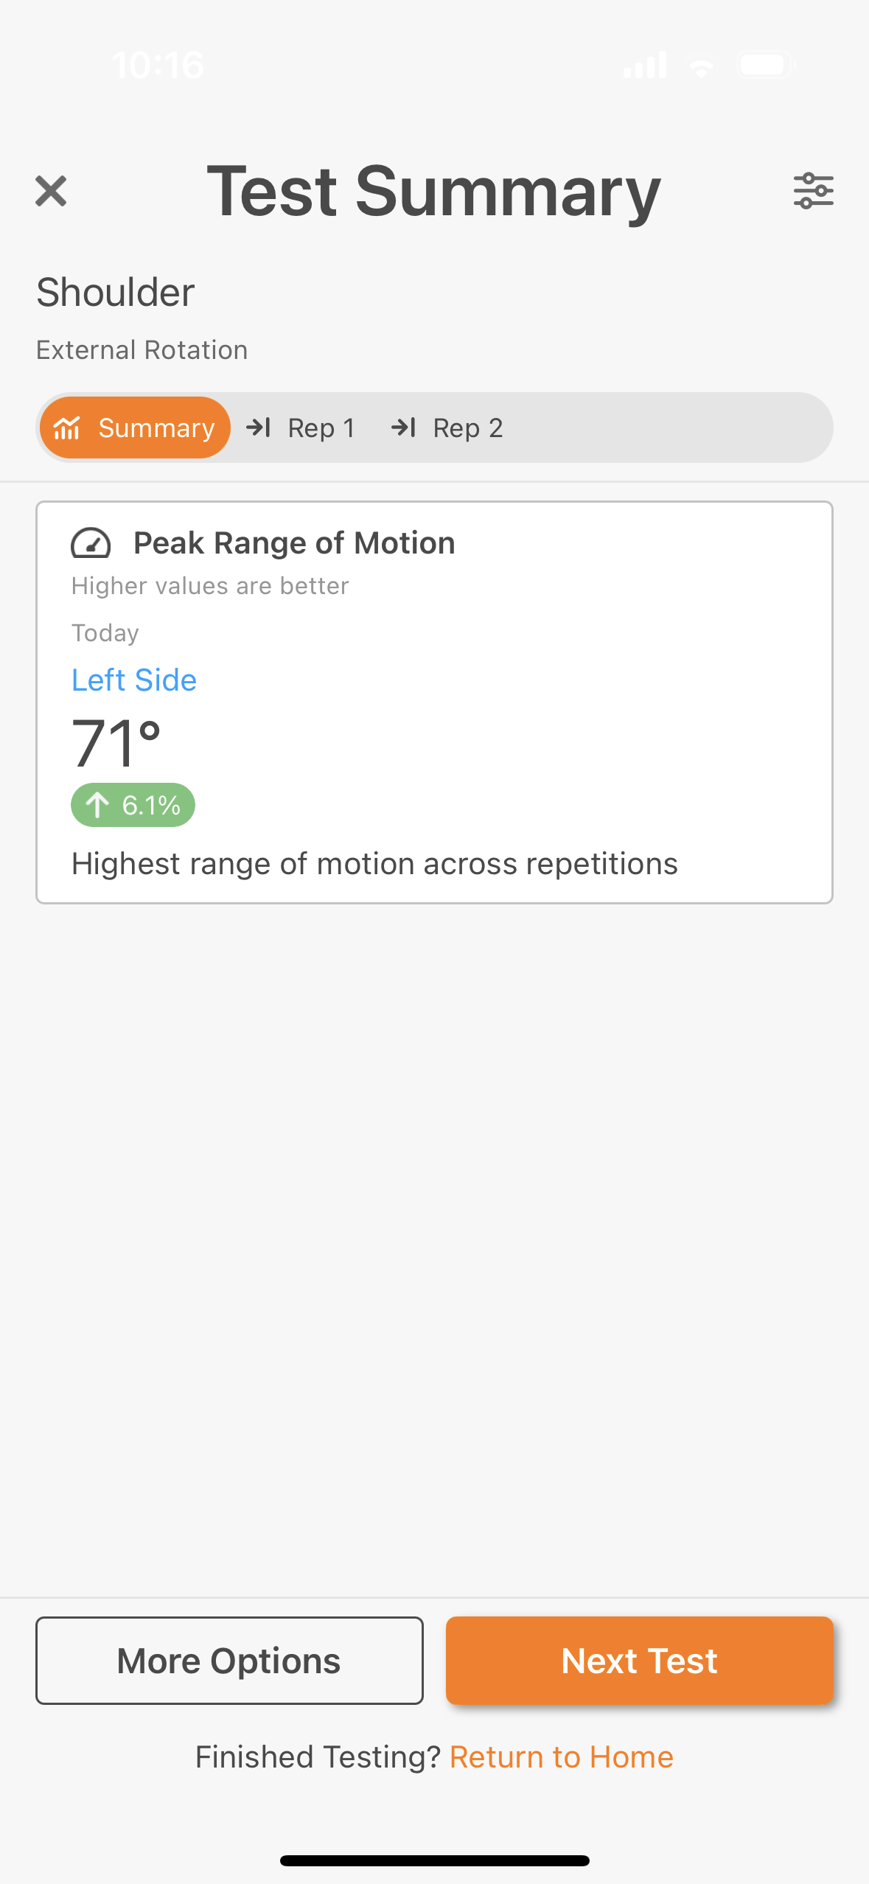Tap the Wi-Fi indicator in the status bar

700,65
